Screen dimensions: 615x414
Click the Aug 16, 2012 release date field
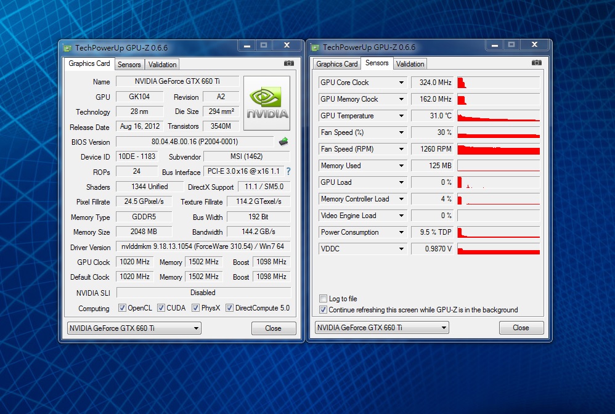coord(140,126)
